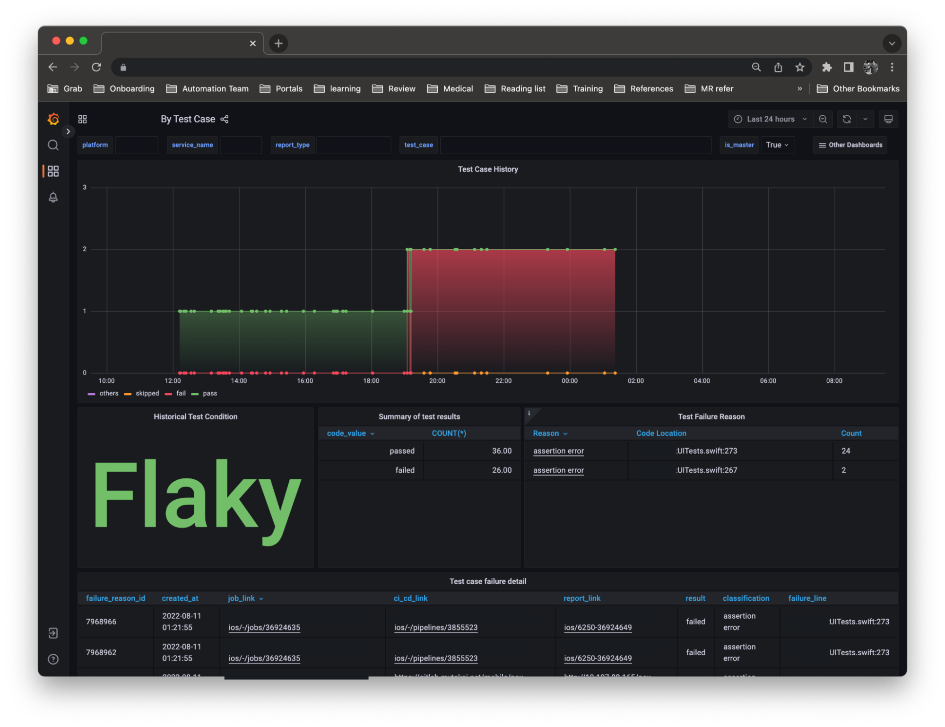Show hidden bookmarks with the overflow chevron
Viewport: 945px width, 727px height.
click(800, 89)
